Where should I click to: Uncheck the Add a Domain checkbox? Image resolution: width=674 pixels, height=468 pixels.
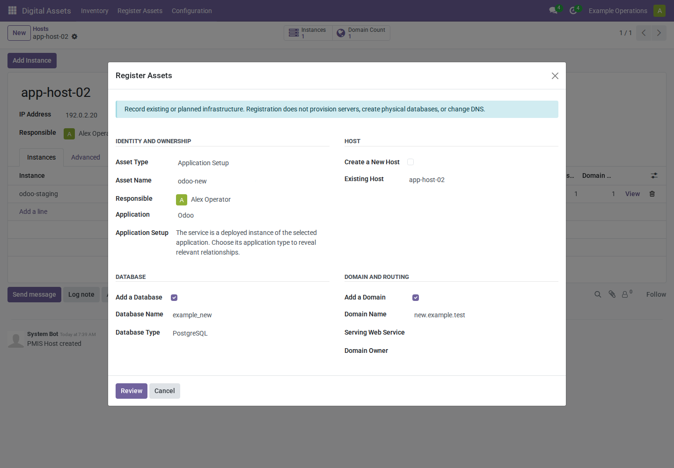416,298
